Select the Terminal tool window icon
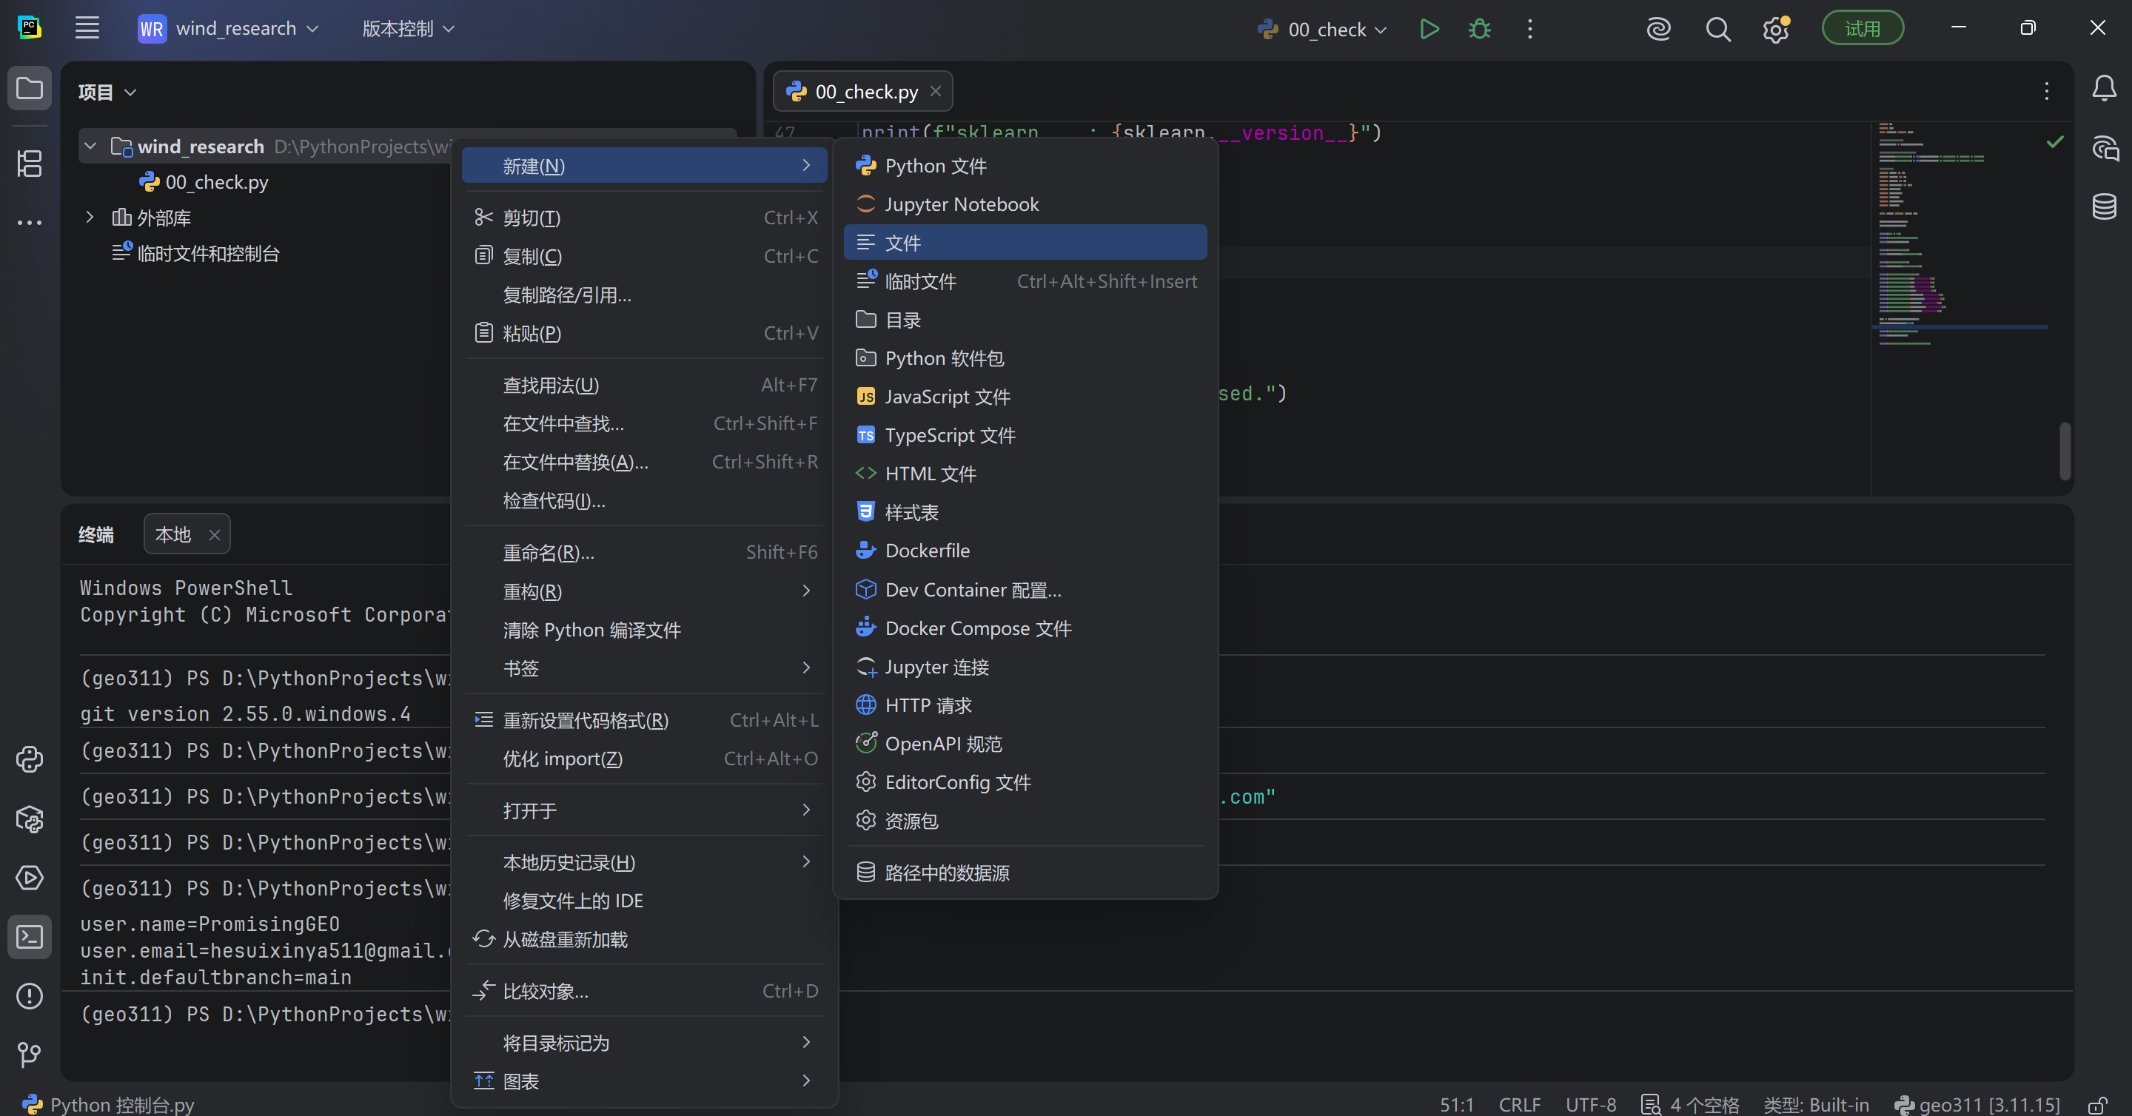2132x1116 pixels. tap(30, 936)
